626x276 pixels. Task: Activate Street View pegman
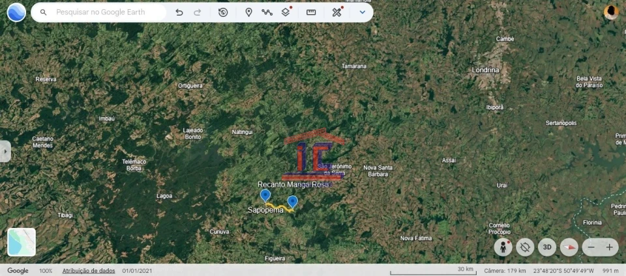[503, 247]
